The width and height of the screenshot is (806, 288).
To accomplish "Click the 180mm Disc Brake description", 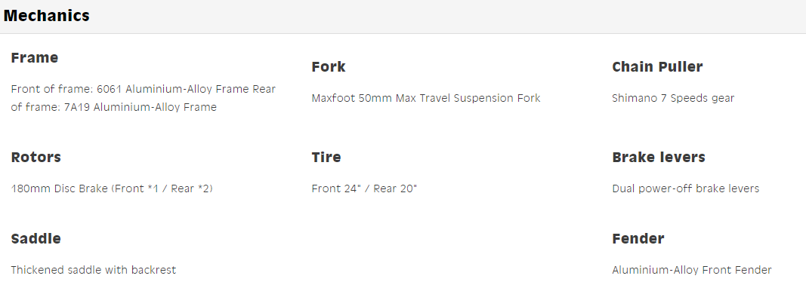I will pos(112,188).
